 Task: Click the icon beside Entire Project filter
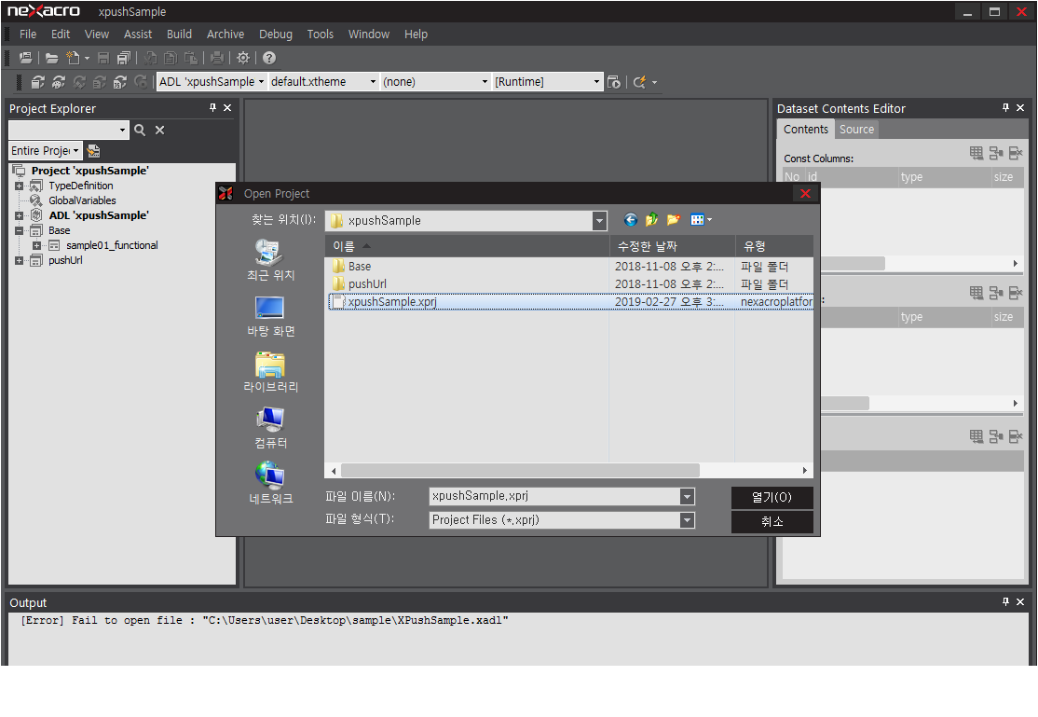(x=93, y=151)
